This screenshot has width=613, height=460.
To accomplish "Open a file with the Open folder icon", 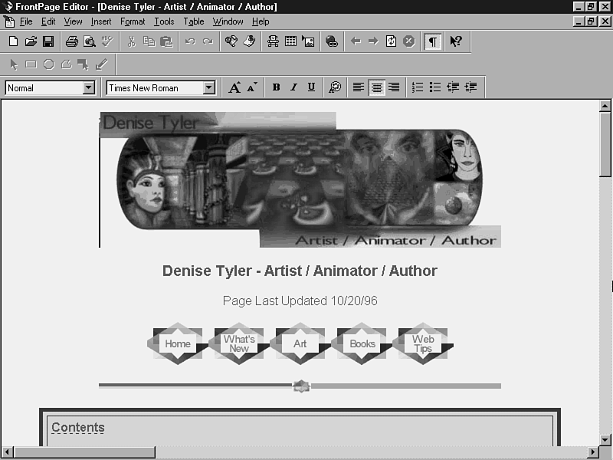I will point(31,41).
